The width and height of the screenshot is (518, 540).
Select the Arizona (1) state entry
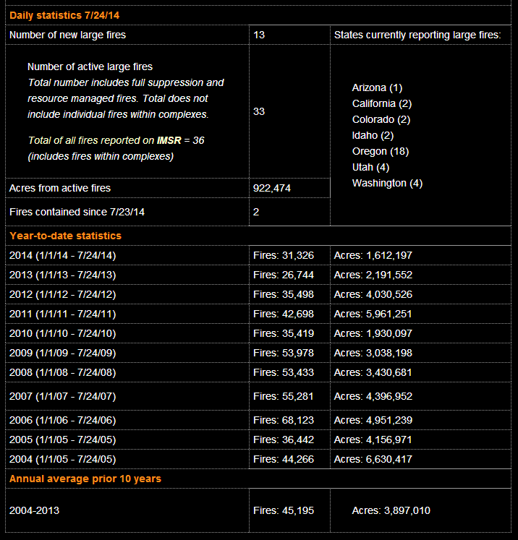(377, 87)
